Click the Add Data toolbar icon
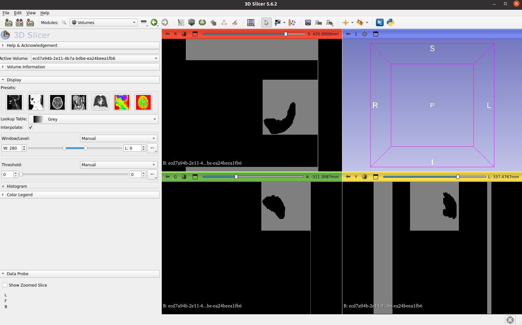The height and width of the screenshot is (325, 522). coord(9,22)
